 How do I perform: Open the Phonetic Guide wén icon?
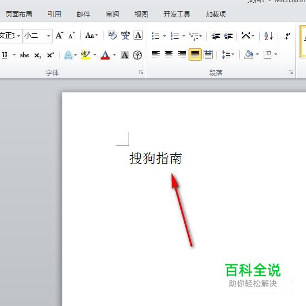pos(125,35)
